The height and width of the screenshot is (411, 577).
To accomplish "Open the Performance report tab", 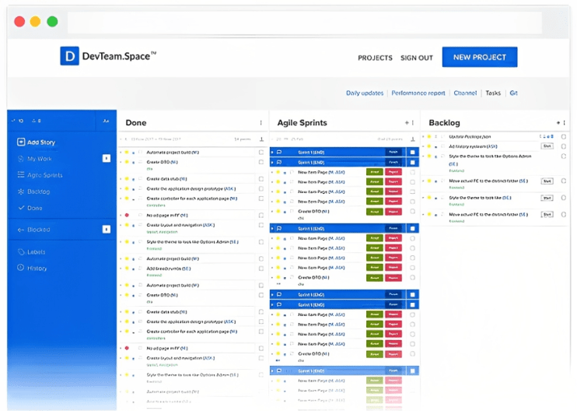I will pyautogui.click(x=418, y=93).
